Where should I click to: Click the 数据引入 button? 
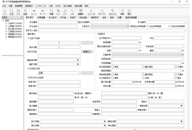click(x=87, y=52)
